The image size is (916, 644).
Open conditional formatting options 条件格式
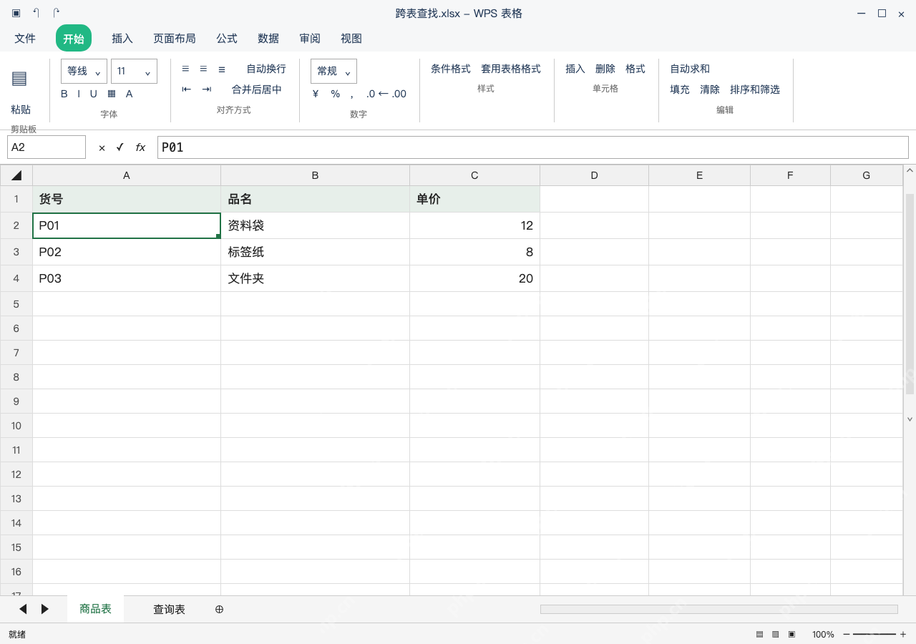pos(451,69)
